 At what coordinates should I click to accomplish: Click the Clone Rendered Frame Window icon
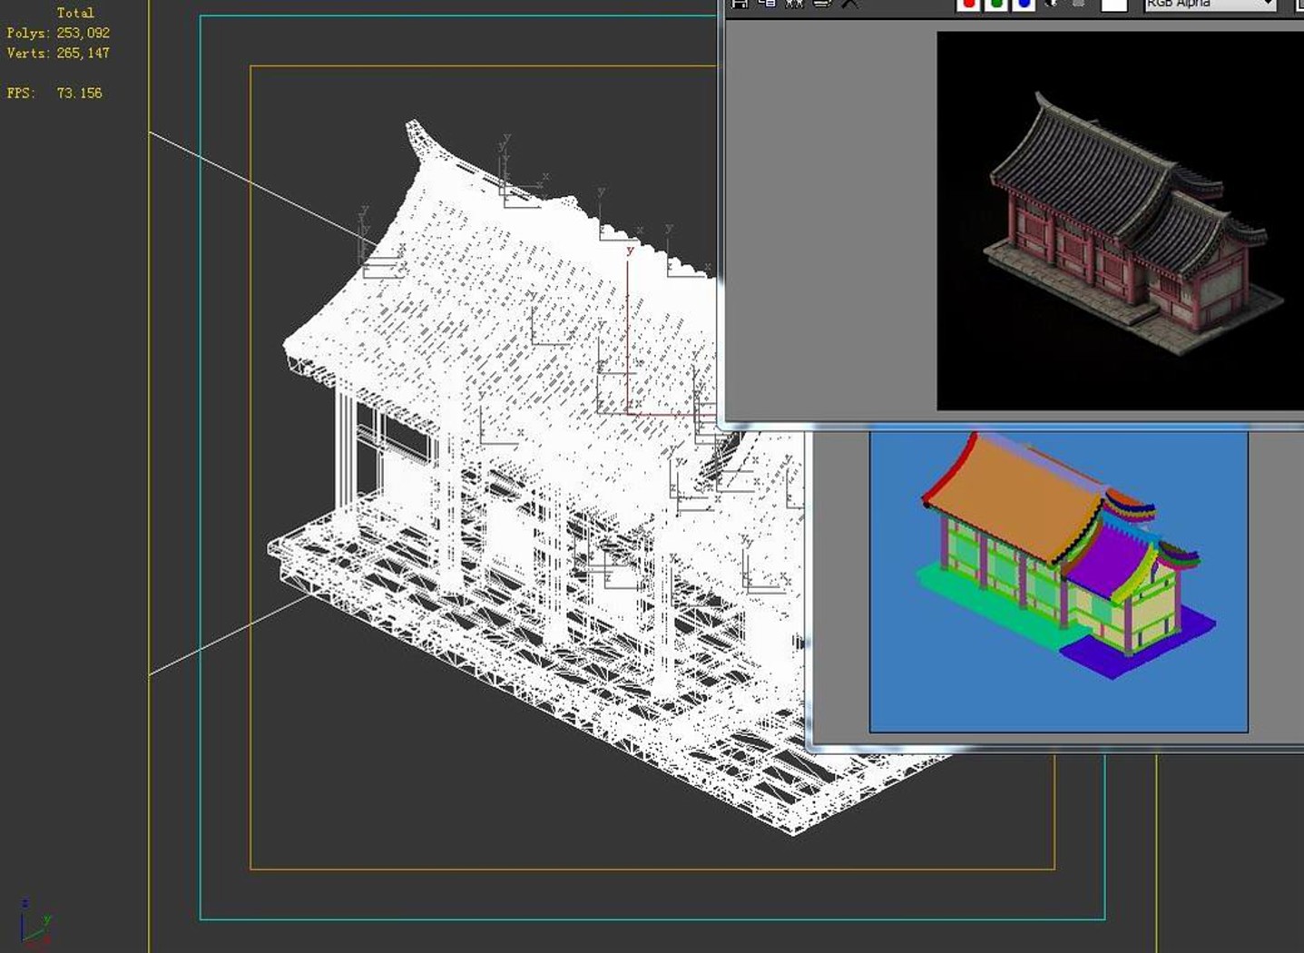tap(794, 4)
